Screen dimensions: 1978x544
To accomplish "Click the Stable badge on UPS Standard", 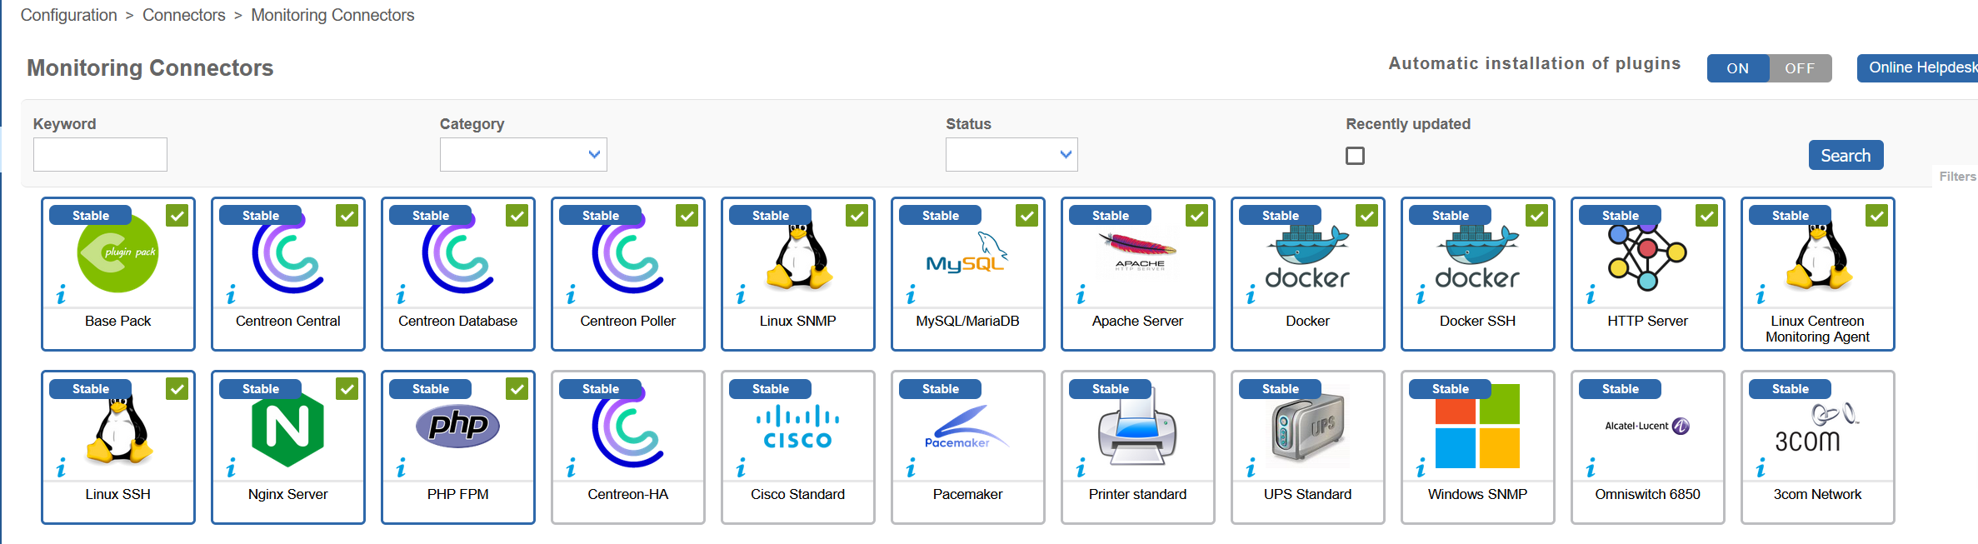I will (x=1280, y=389).
